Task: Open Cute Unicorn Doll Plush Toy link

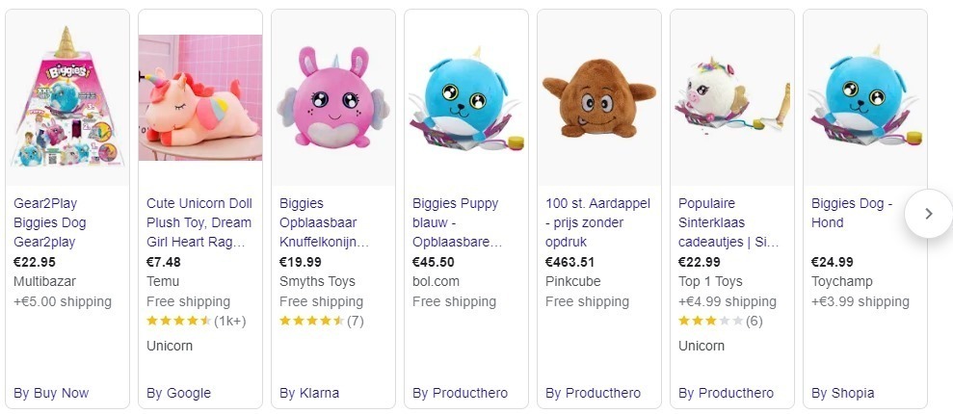Action: coord(199,222)
